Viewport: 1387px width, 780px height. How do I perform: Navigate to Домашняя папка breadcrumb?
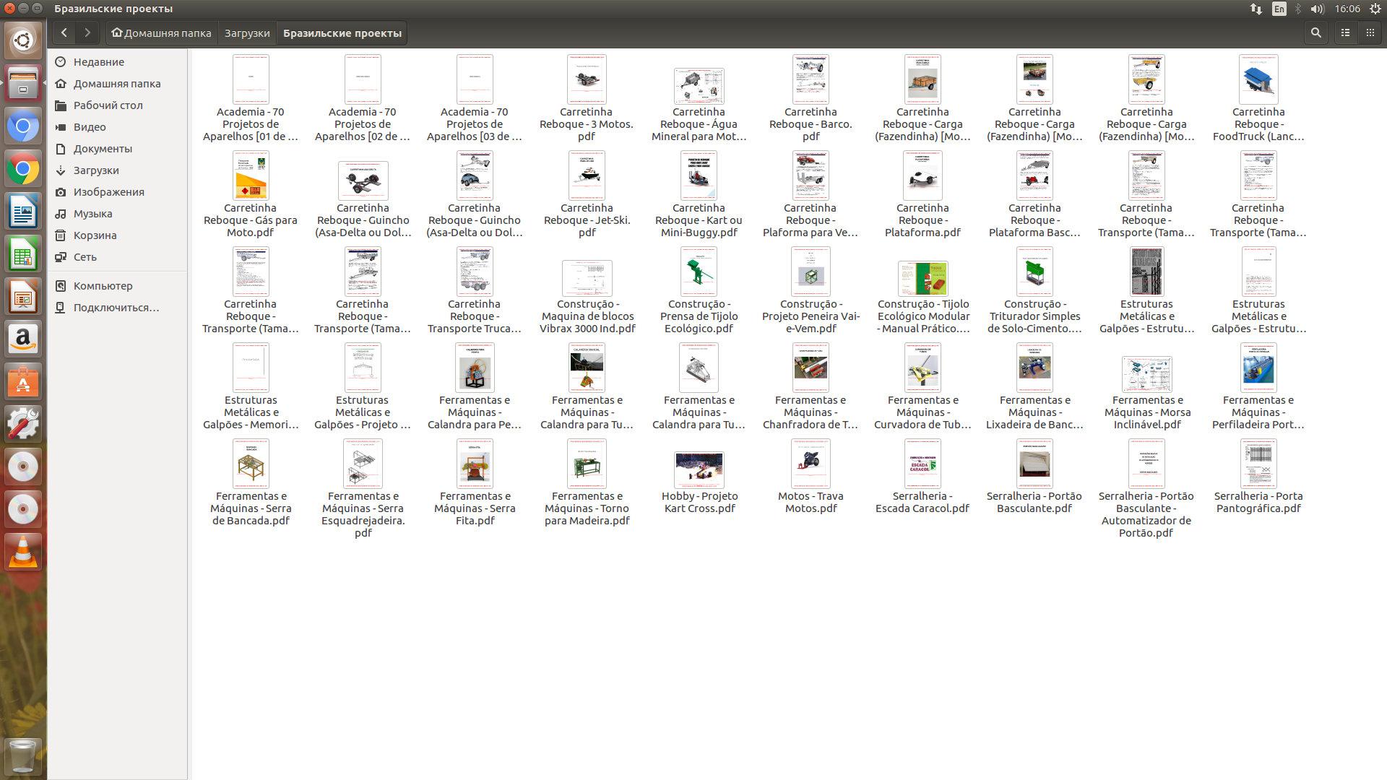pyautogui.click(x=161, y=33)
